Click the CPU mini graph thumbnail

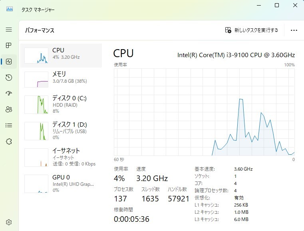coord(36,56)
